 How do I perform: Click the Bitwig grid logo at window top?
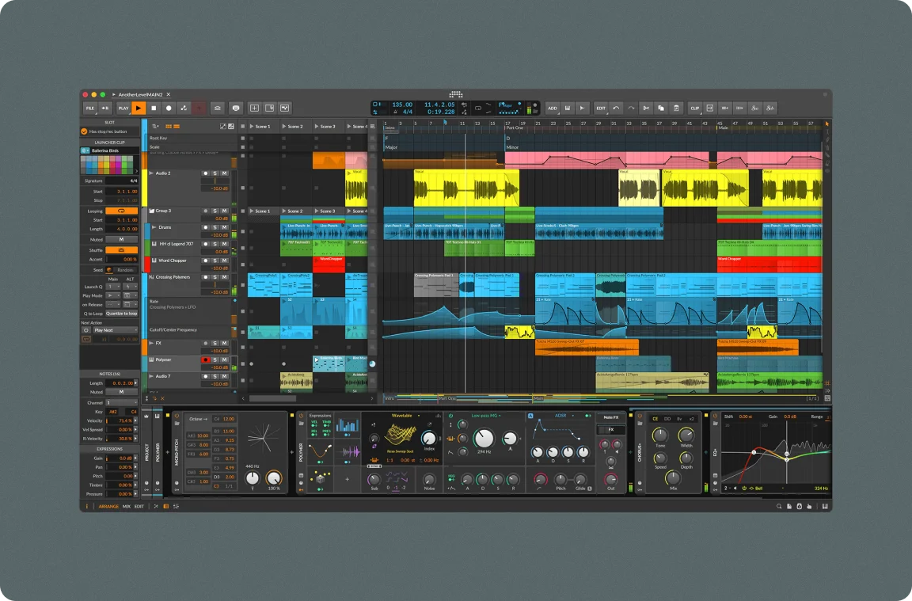456,94
